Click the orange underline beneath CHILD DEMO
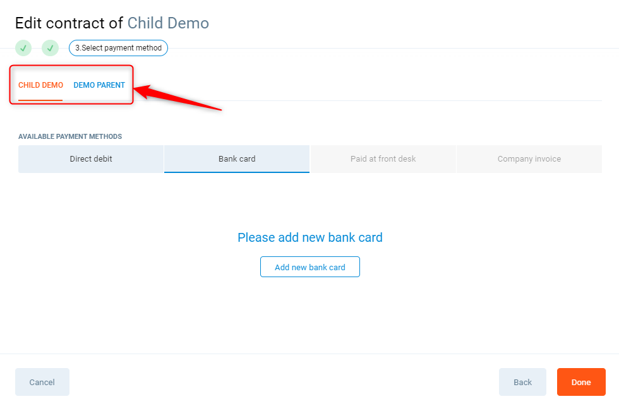This screenshot has height=411, width=619. point(40,100)
